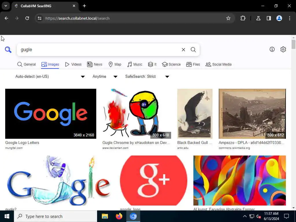This screenshot has width=296, height=222.
Task: Bookmark this page with the star
Action: click(228, 18)
